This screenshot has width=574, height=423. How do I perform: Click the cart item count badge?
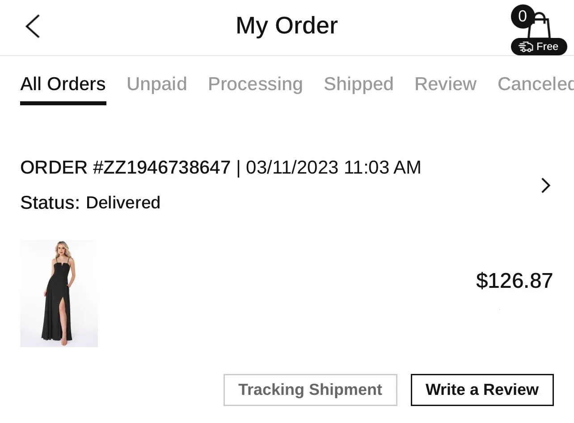tap(522, 17)
